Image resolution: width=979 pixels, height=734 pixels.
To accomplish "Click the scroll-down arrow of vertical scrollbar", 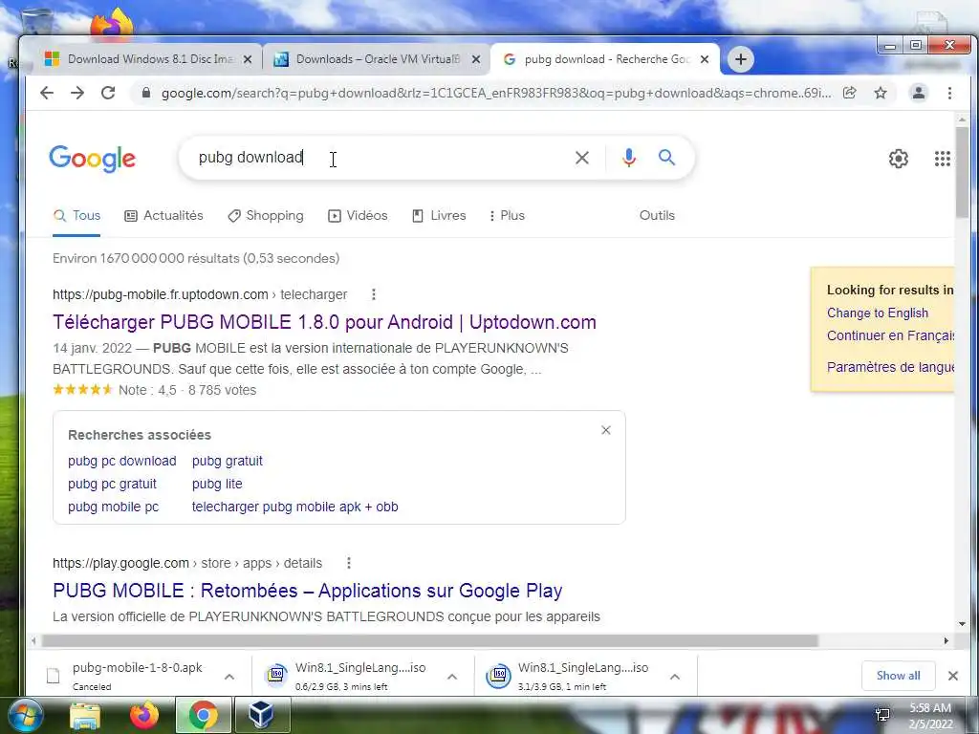I will click(x=962, y=623).
